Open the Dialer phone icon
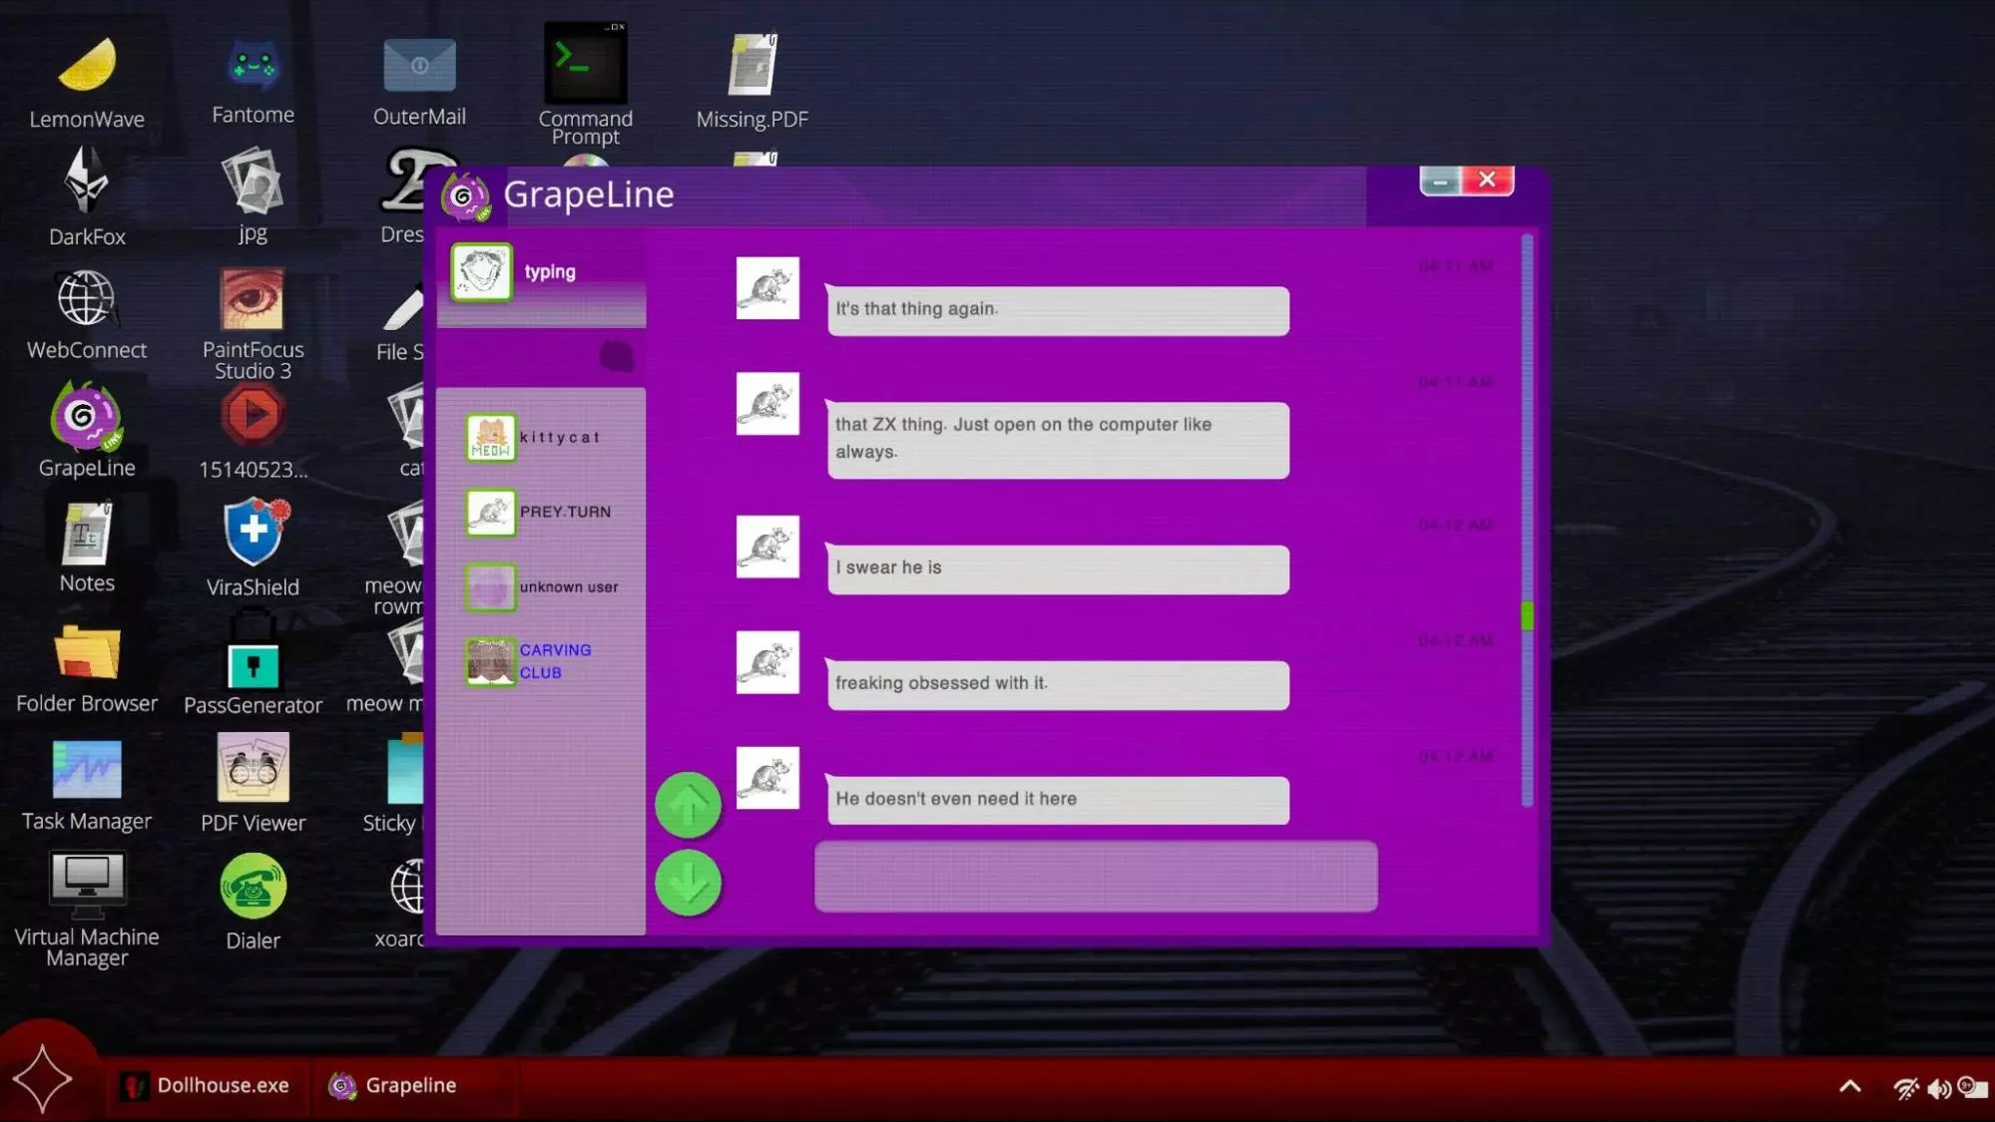 (x=253, y=887)
